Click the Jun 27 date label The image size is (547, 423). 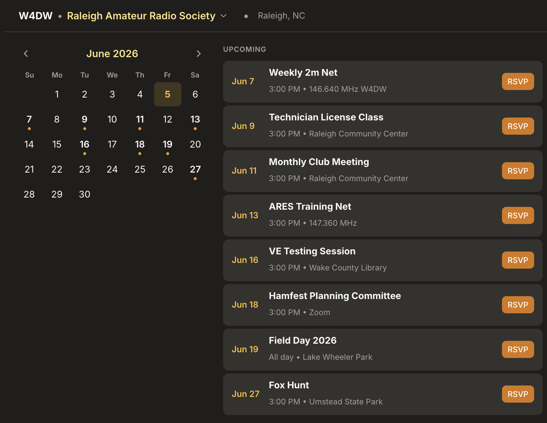click(x=246, y=394)
